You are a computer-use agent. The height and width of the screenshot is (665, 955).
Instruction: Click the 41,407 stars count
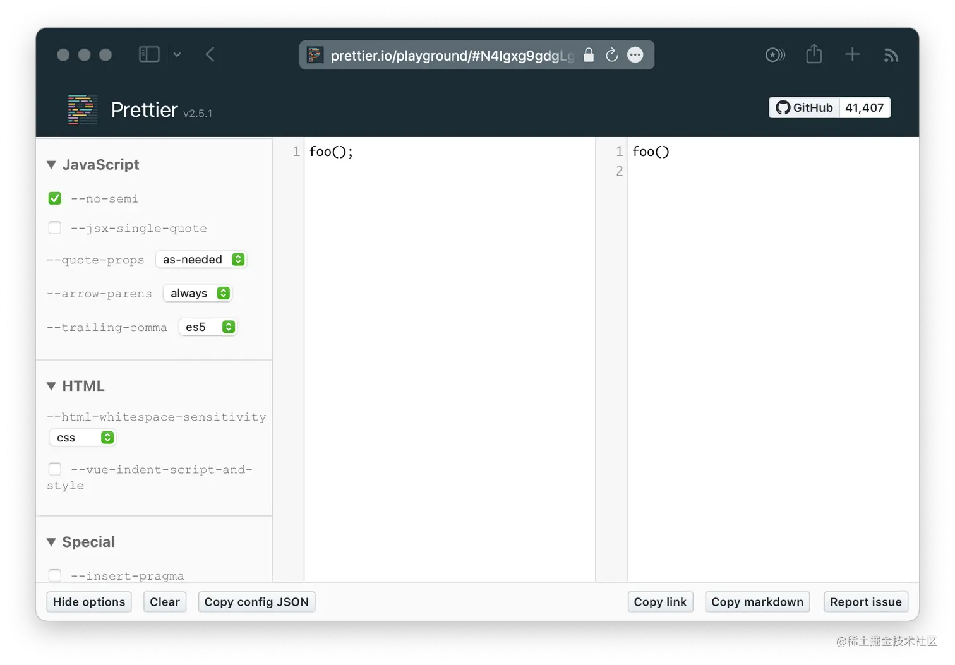pos(865,107)
